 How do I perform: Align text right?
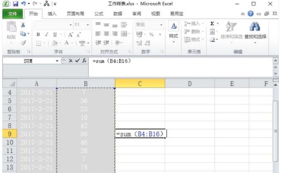pyautogui.click(x=115, y=34)
